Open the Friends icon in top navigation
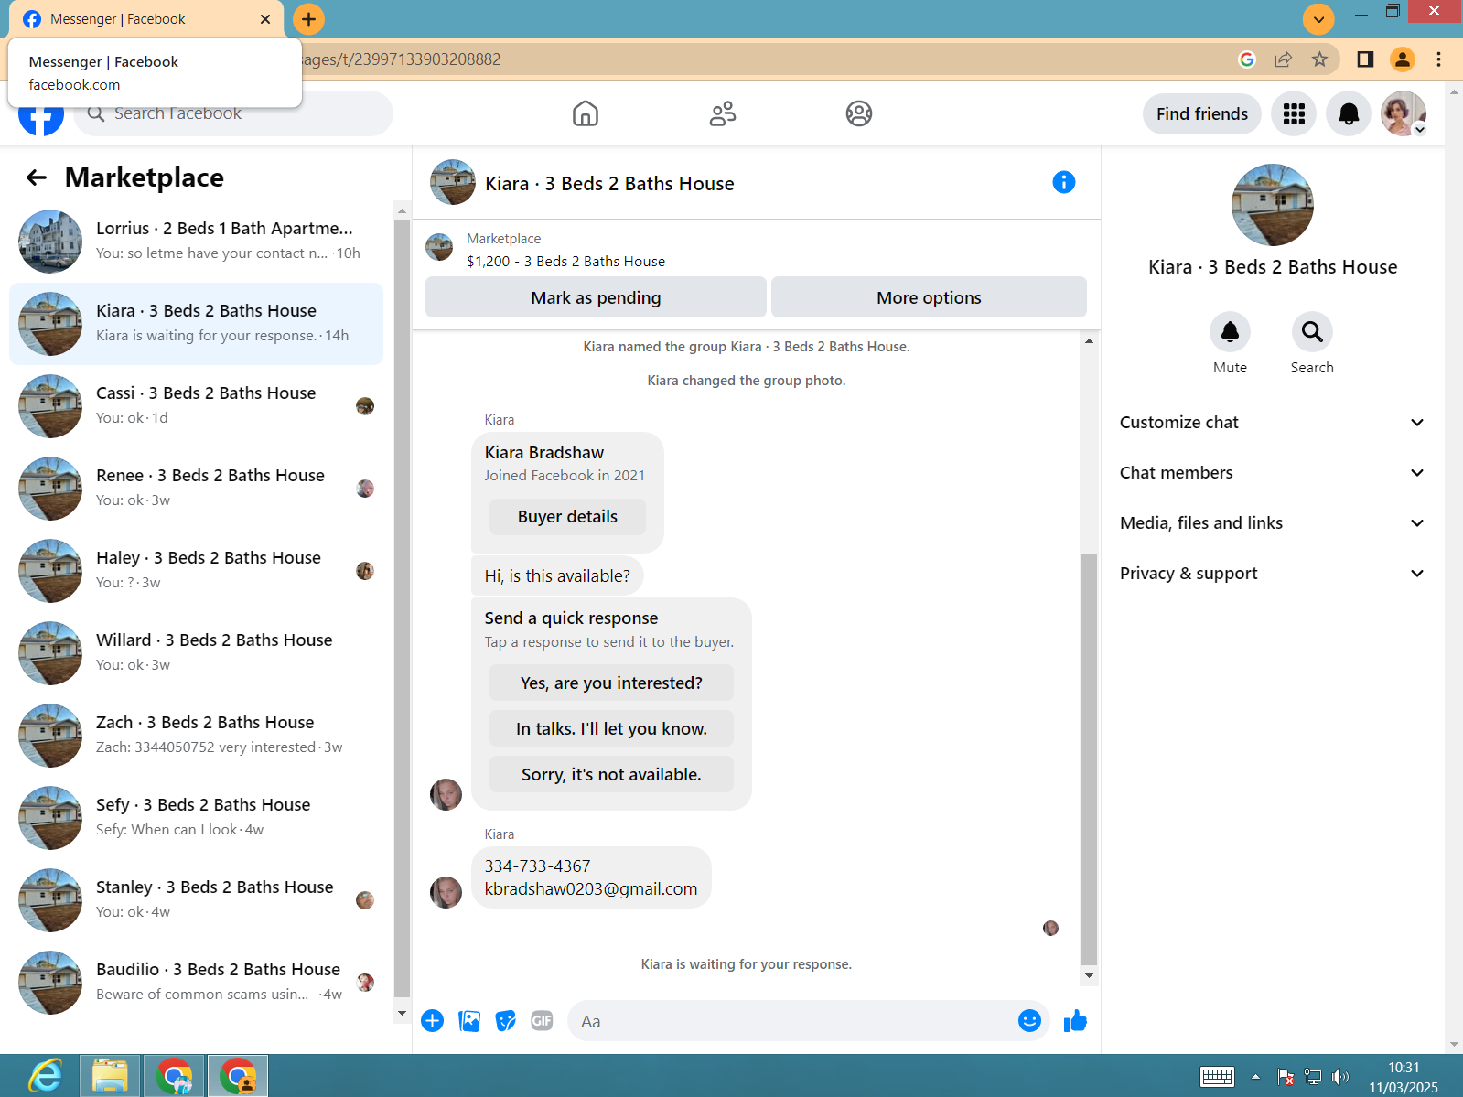This screenshot has height=1097, width=1463. point(723,113)
